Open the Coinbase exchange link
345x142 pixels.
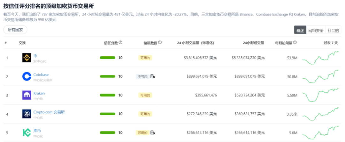tap(41, 75)
